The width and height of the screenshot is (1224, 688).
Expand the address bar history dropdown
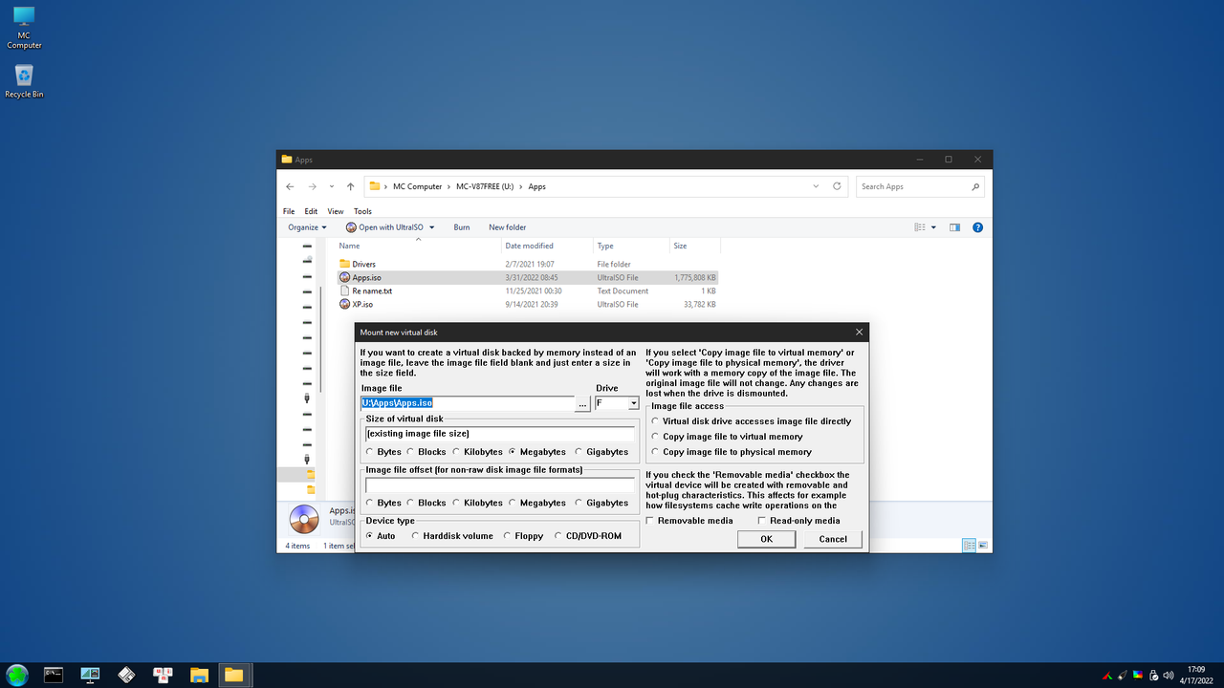click(816, 186)
